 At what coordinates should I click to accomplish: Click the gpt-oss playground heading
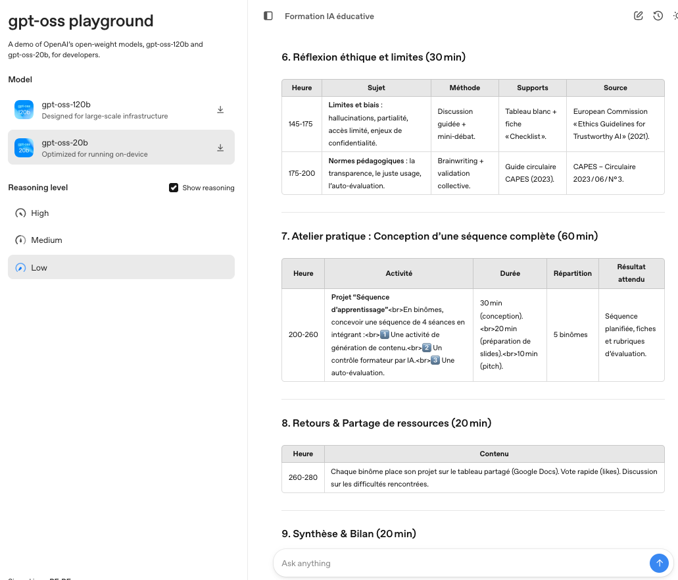coord(81,21)
